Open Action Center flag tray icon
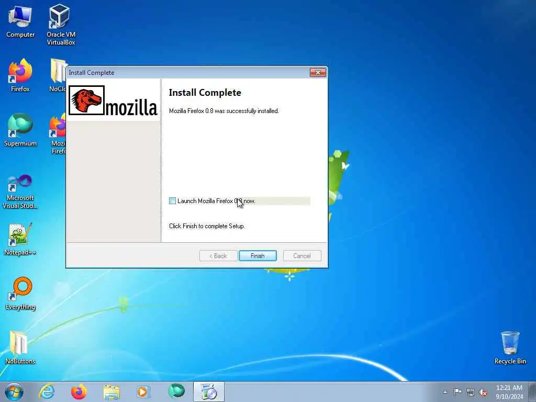The width and height of the screenshot is (536, 402). (457, 392)
